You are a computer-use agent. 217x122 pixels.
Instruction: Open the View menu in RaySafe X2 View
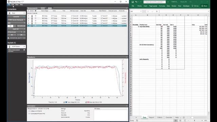coord(17,4)
